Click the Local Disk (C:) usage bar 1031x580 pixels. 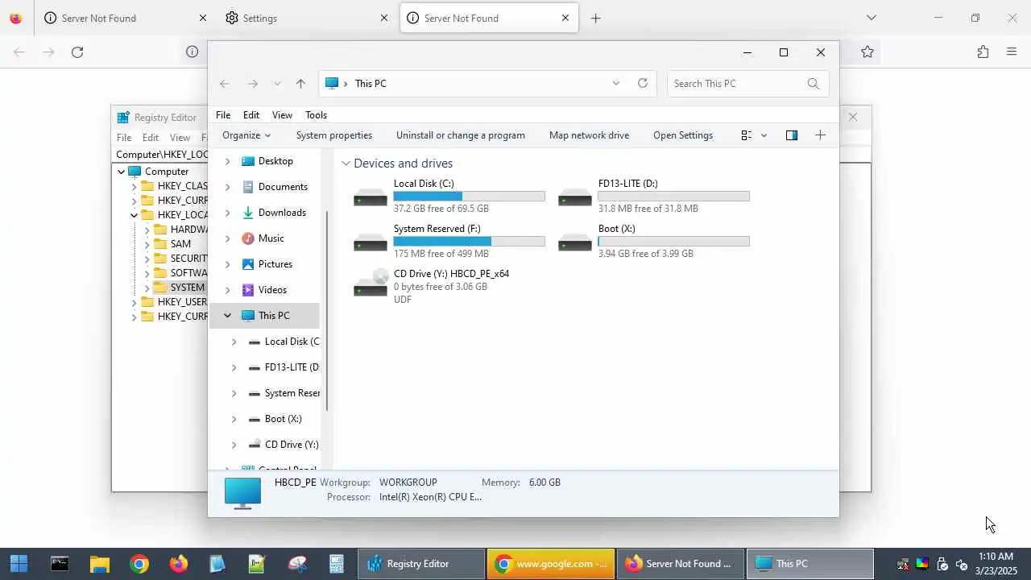[469, 197]
